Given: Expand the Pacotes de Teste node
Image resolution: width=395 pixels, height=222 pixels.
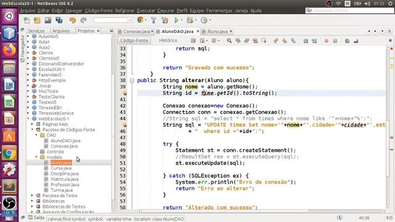Looking at the screenshot, I should click(32, 195).
